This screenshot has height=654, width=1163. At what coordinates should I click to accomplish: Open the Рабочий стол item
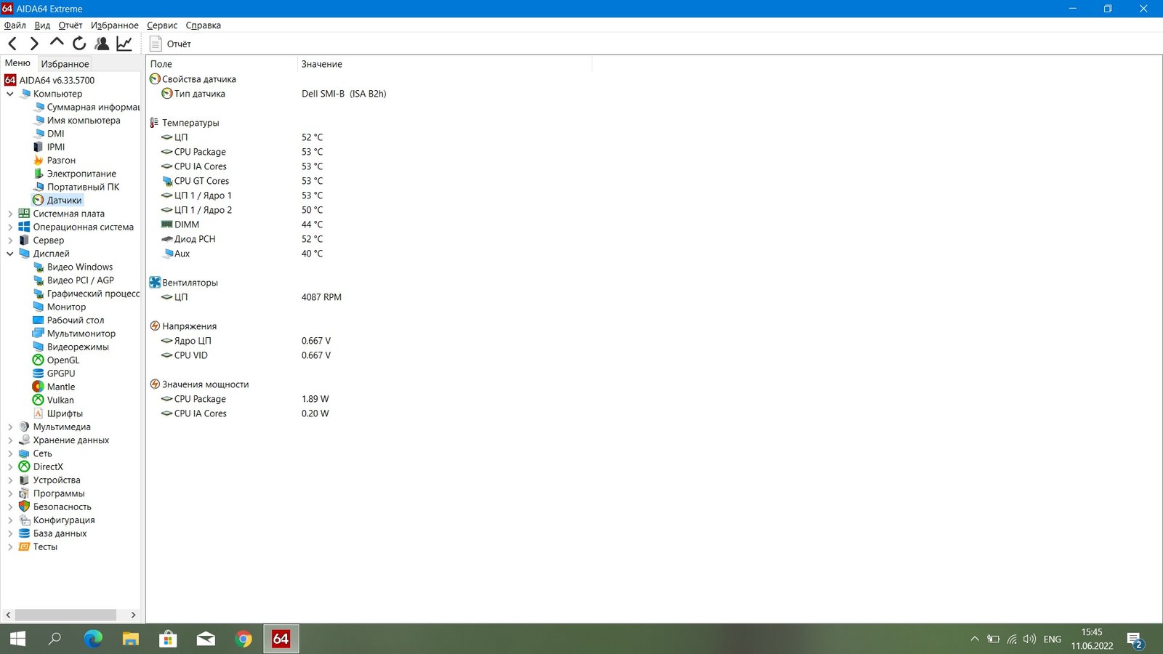tap(76, 320)
